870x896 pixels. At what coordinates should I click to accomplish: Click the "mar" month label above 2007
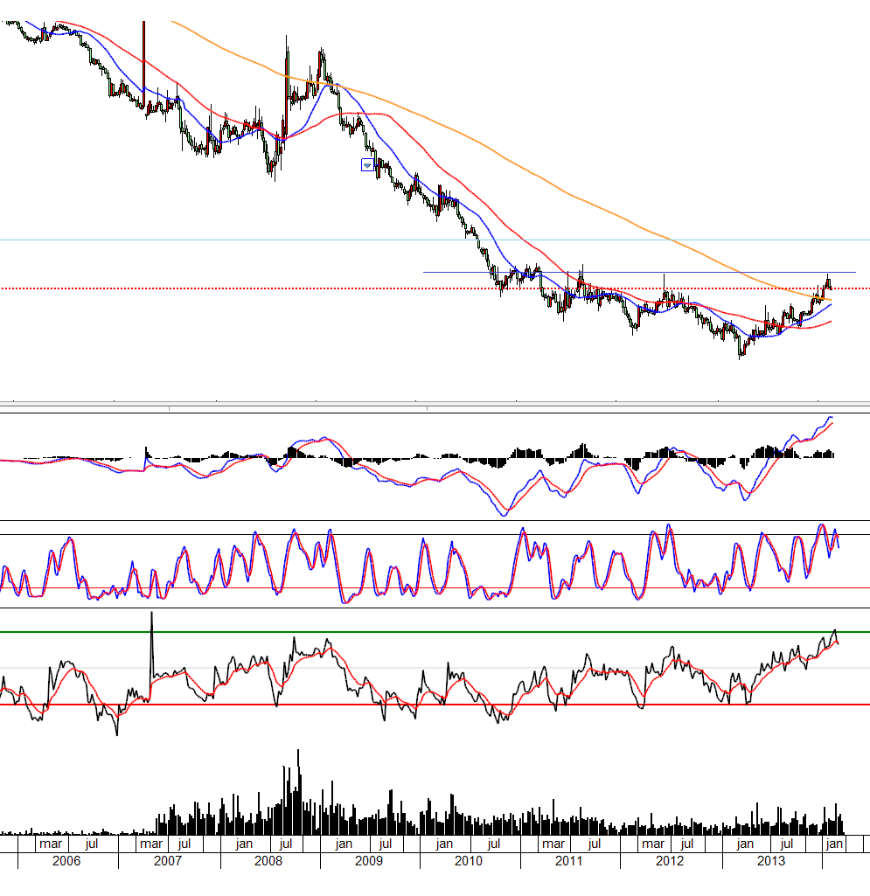151,844
